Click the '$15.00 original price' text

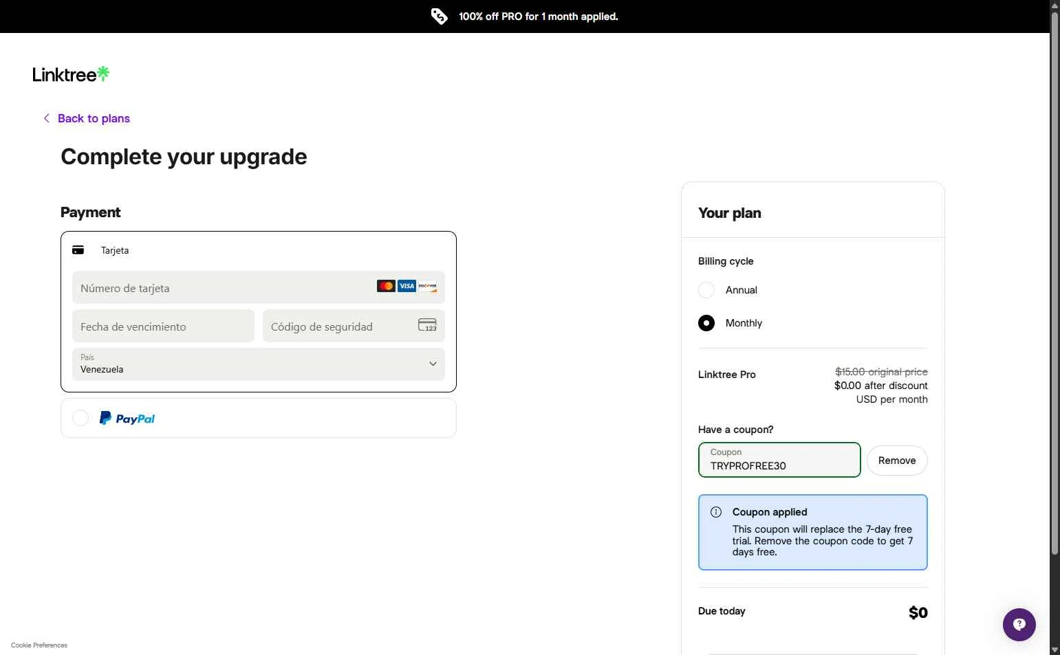pos(881,372)
